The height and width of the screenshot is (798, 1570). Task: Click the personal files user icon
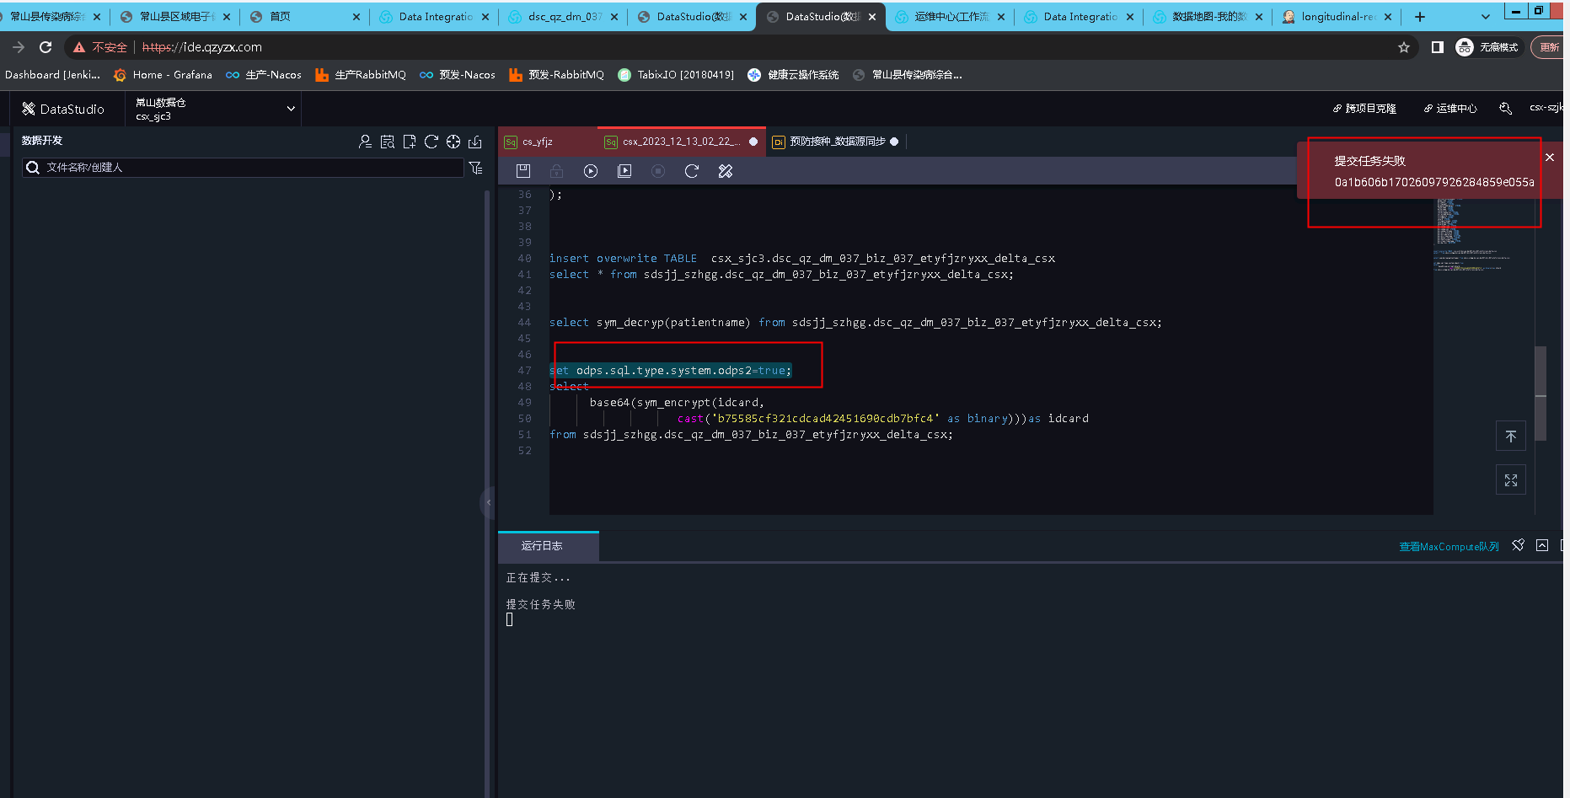365,142
